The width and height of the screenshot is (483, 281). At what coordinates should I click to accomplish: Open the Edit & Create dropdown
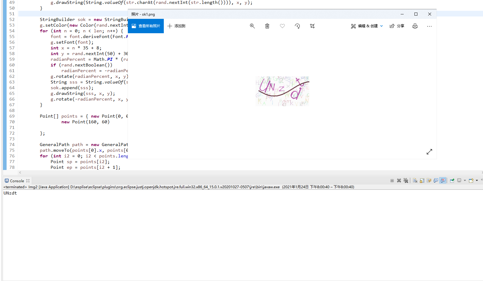[367, 26]
